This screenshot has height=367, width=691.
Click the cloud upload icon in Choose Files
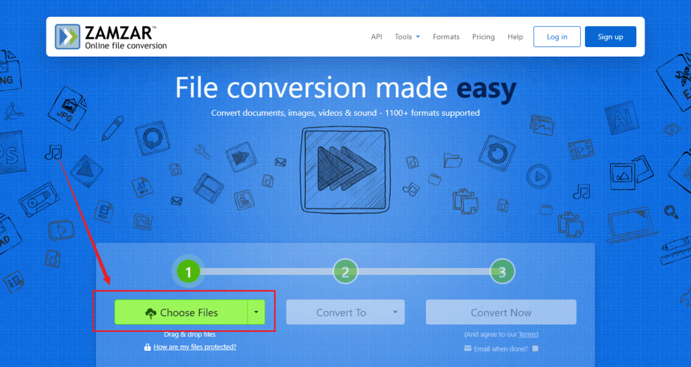pyautogui.click(x=150, y=313)
